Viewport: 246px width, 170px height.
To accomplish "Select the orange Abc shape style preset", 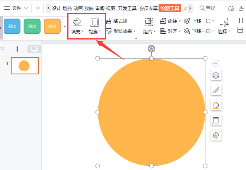I will [x=52, y=26].
